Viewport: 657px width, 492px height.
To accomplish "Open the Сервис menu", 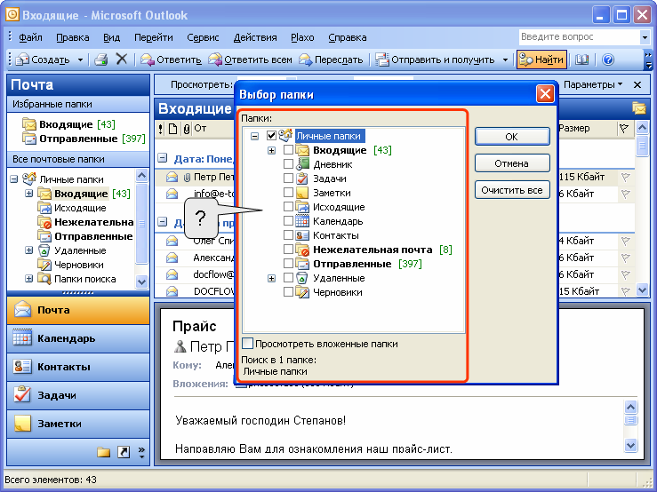I will pyautogui.click(x=203, y=37).
